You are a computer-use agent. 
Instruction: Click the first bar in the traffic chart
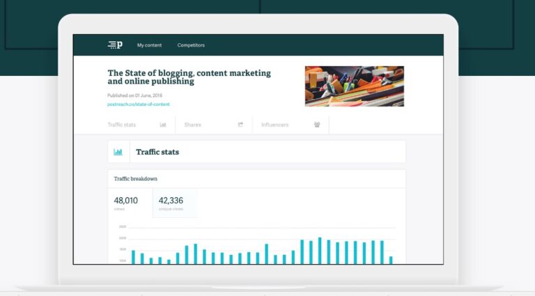tap(133, 257)
